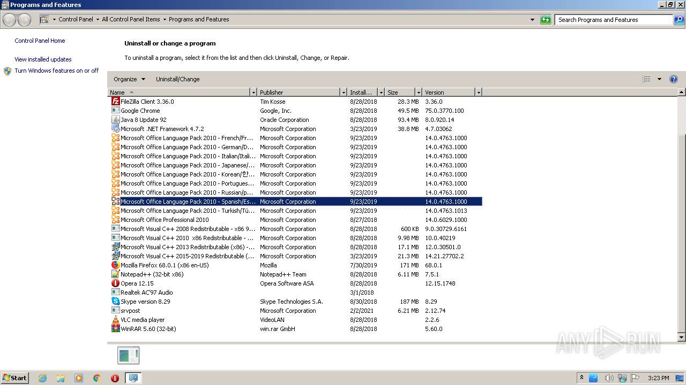Click the list's scroll-down arrow

pyautogui.click(x=682, y=337)
